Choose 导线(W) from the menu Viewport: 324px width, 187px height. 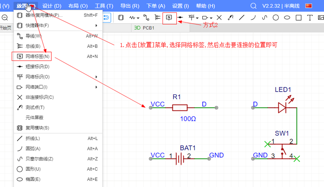coord(58,36)
